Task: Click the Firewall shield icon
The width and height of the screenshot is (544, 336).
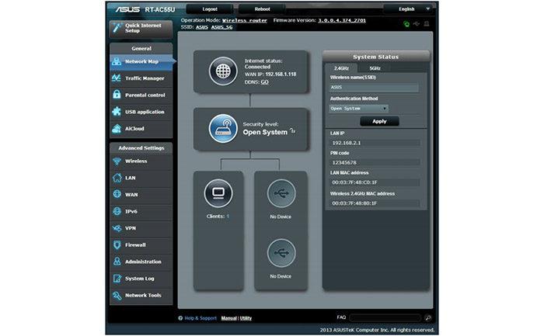Action: [117, 244]
